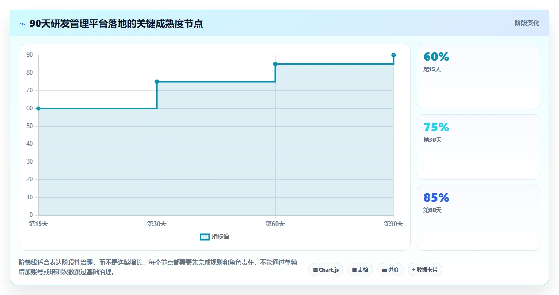Click the chart data point at 第30天
559x295 pixels.
pyautogui.click(x=157, y=82)
